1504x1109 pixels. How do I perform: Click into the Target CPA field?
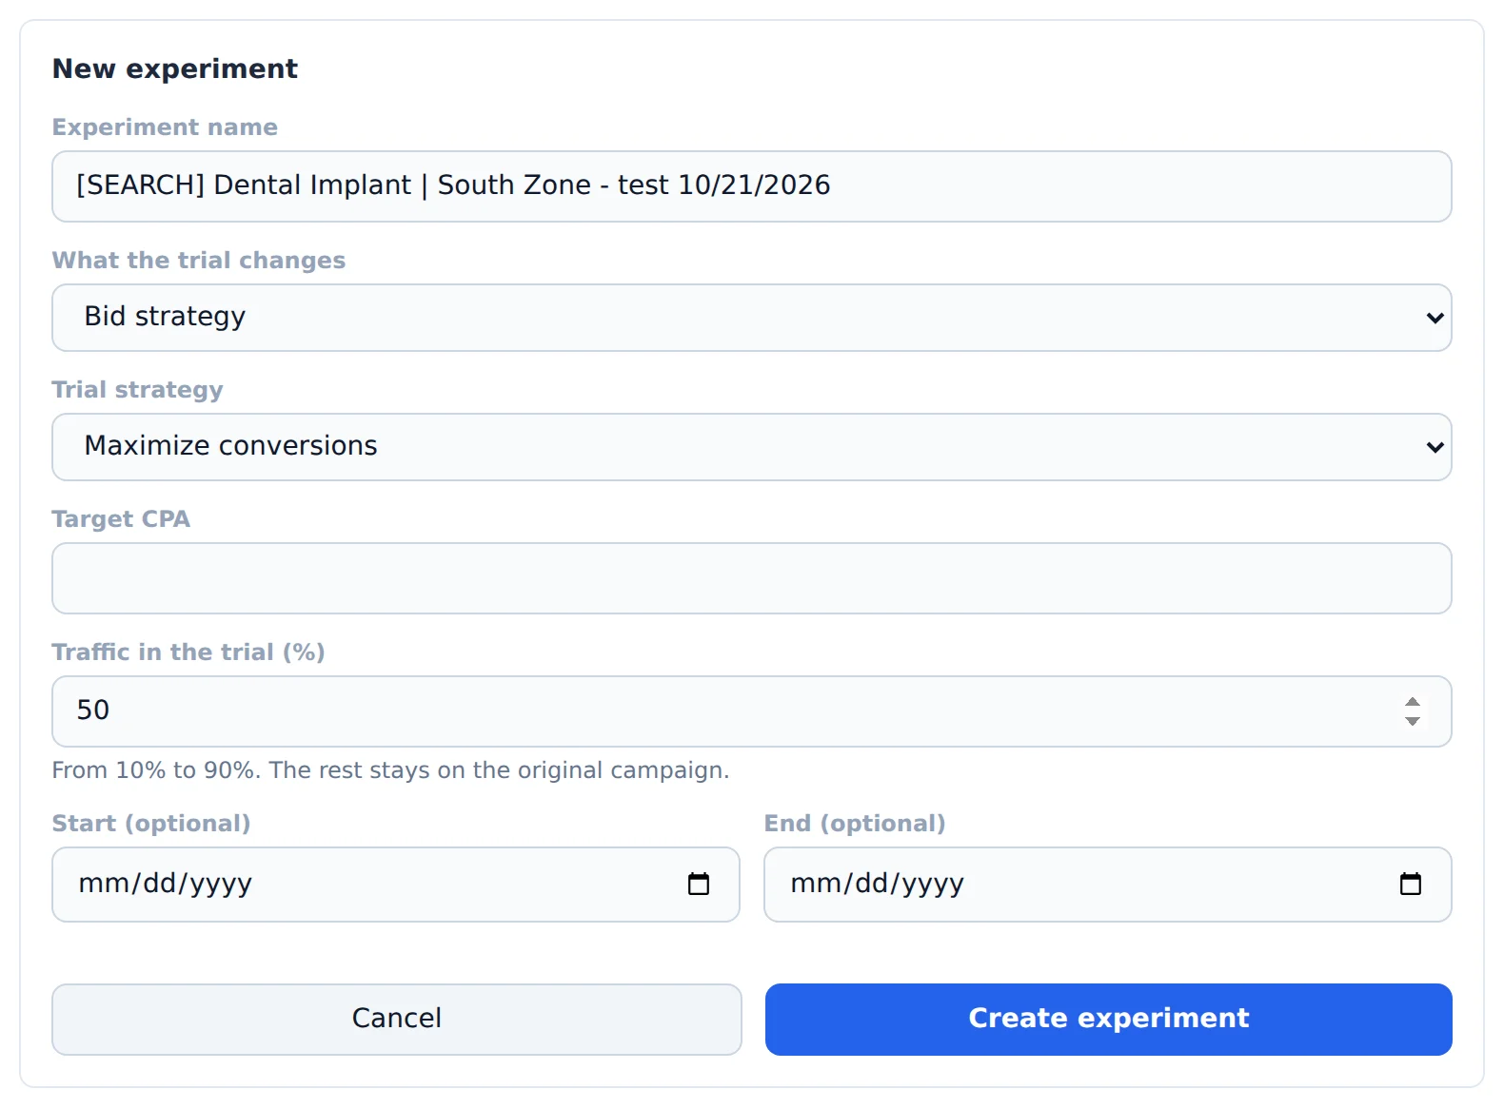click(x=752, y=578)
